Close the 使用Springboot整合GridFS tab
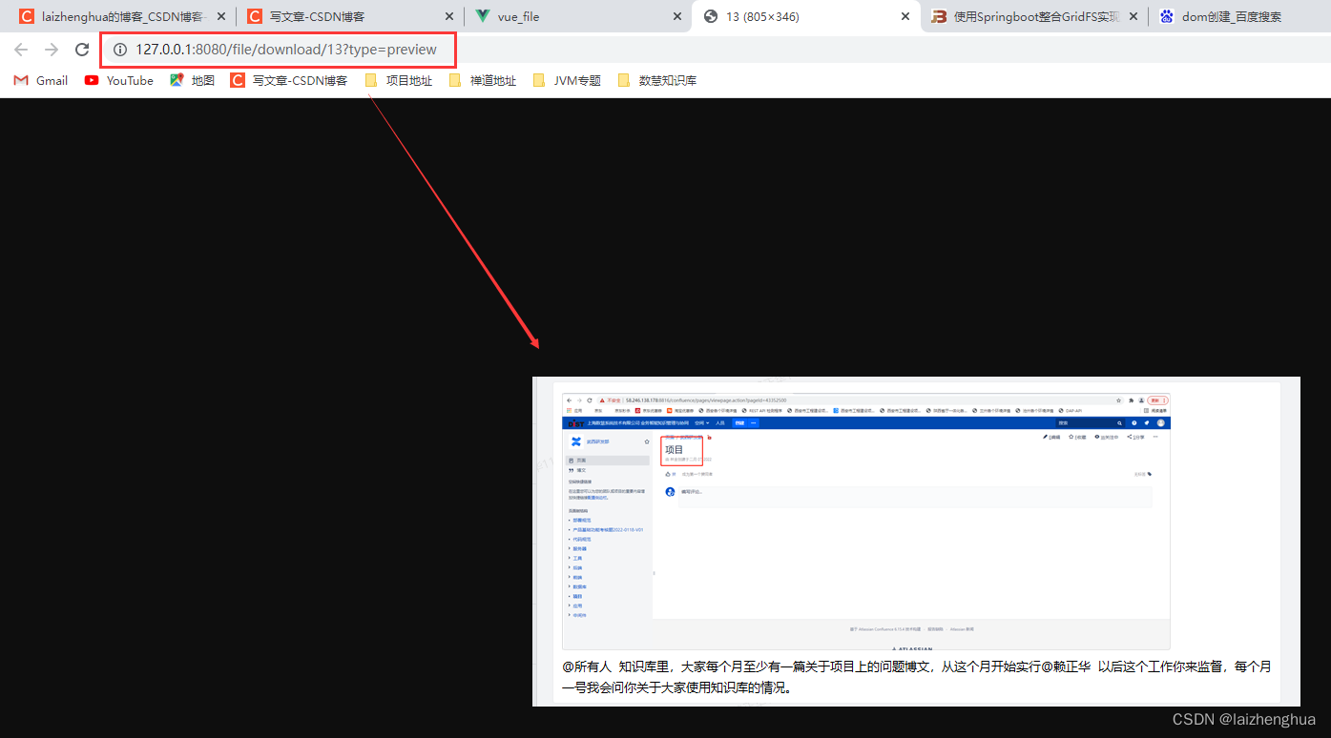This screenshot has height=738, width=1331. pyautogui.click(x=1133, y=16)
